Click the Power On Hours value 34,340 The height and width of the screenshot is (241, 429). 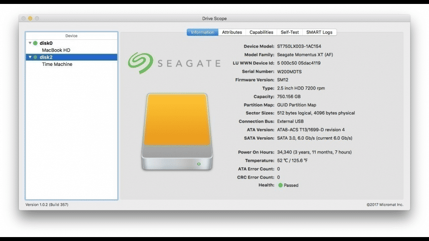pos(315,152)
